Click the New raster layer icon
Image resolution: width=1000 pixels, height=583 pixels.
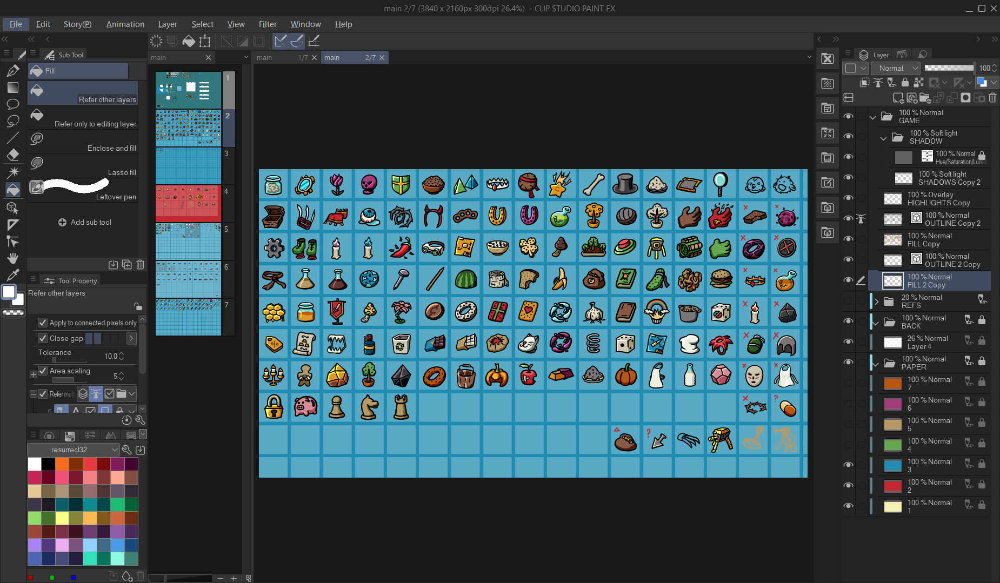click(x=898, y=98)
